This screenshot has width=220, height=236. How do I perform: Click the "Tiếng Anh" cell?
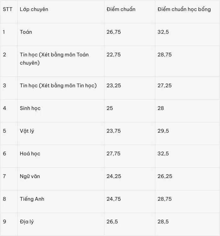(x=61, y=202)
